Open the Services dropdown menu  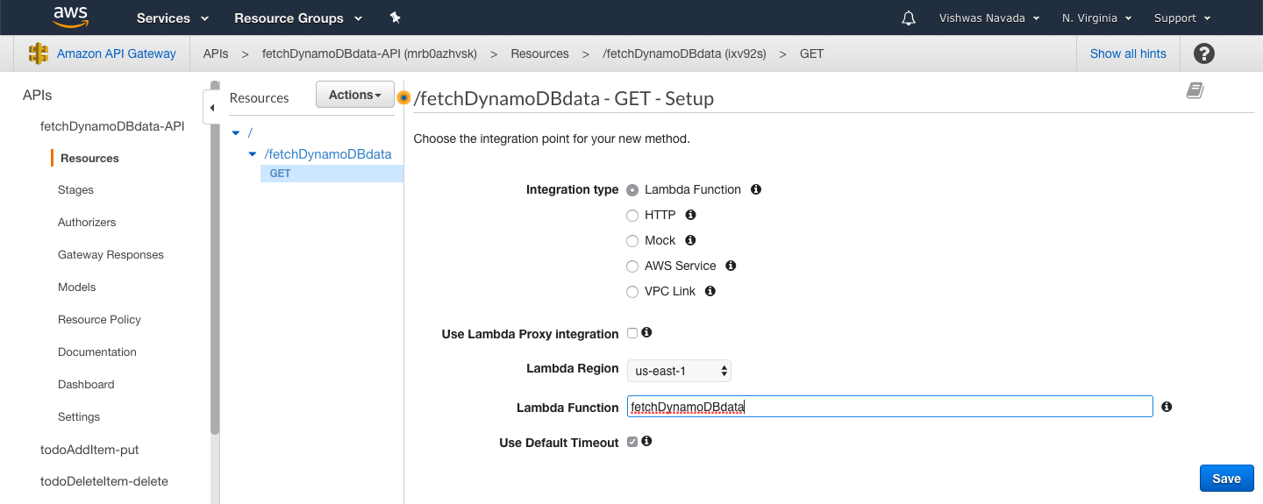173,18
